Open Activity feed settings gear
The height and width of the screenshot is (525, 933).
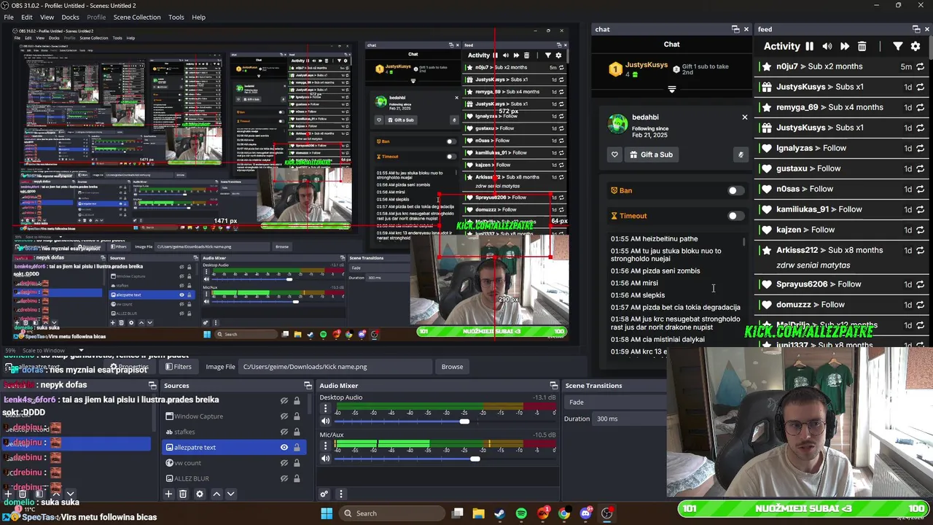click(916, 47)
